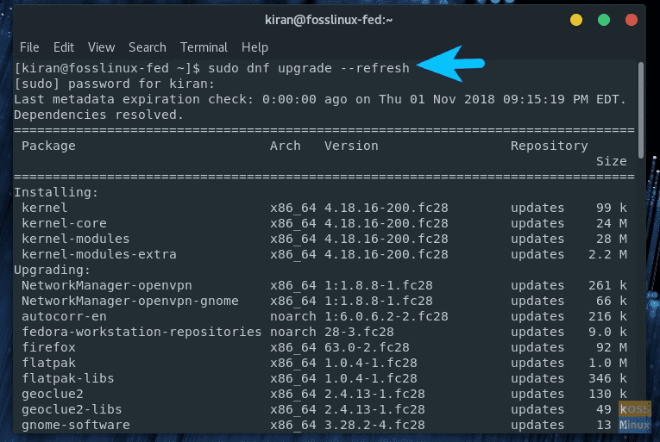The height and width of the screenshot is (442, 660).
Task: Open the Terminal menu
Action: tap(204, 47)
